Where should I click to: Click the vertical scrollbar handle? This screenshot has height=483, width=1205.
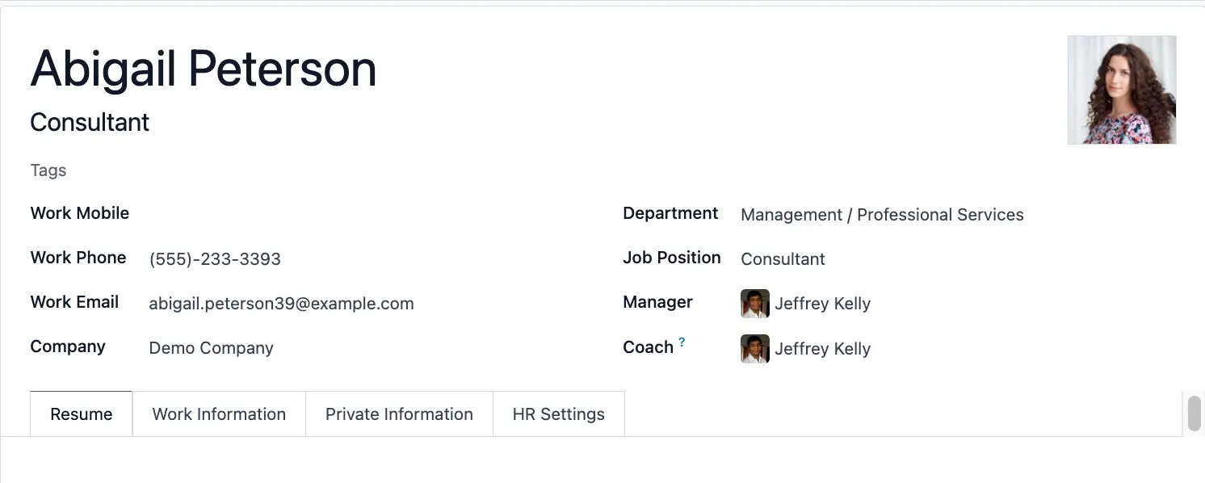[x=1195, y=414]
